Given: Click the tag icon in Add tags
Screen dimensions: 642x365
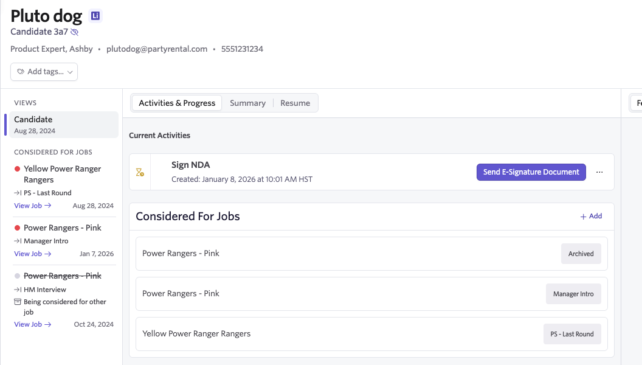Looking at the screenshot, I should click(21, 72).
